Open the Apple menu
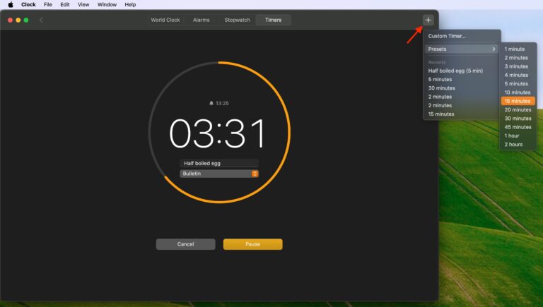Viewport: 543px width, 307px height. [11, 4]
